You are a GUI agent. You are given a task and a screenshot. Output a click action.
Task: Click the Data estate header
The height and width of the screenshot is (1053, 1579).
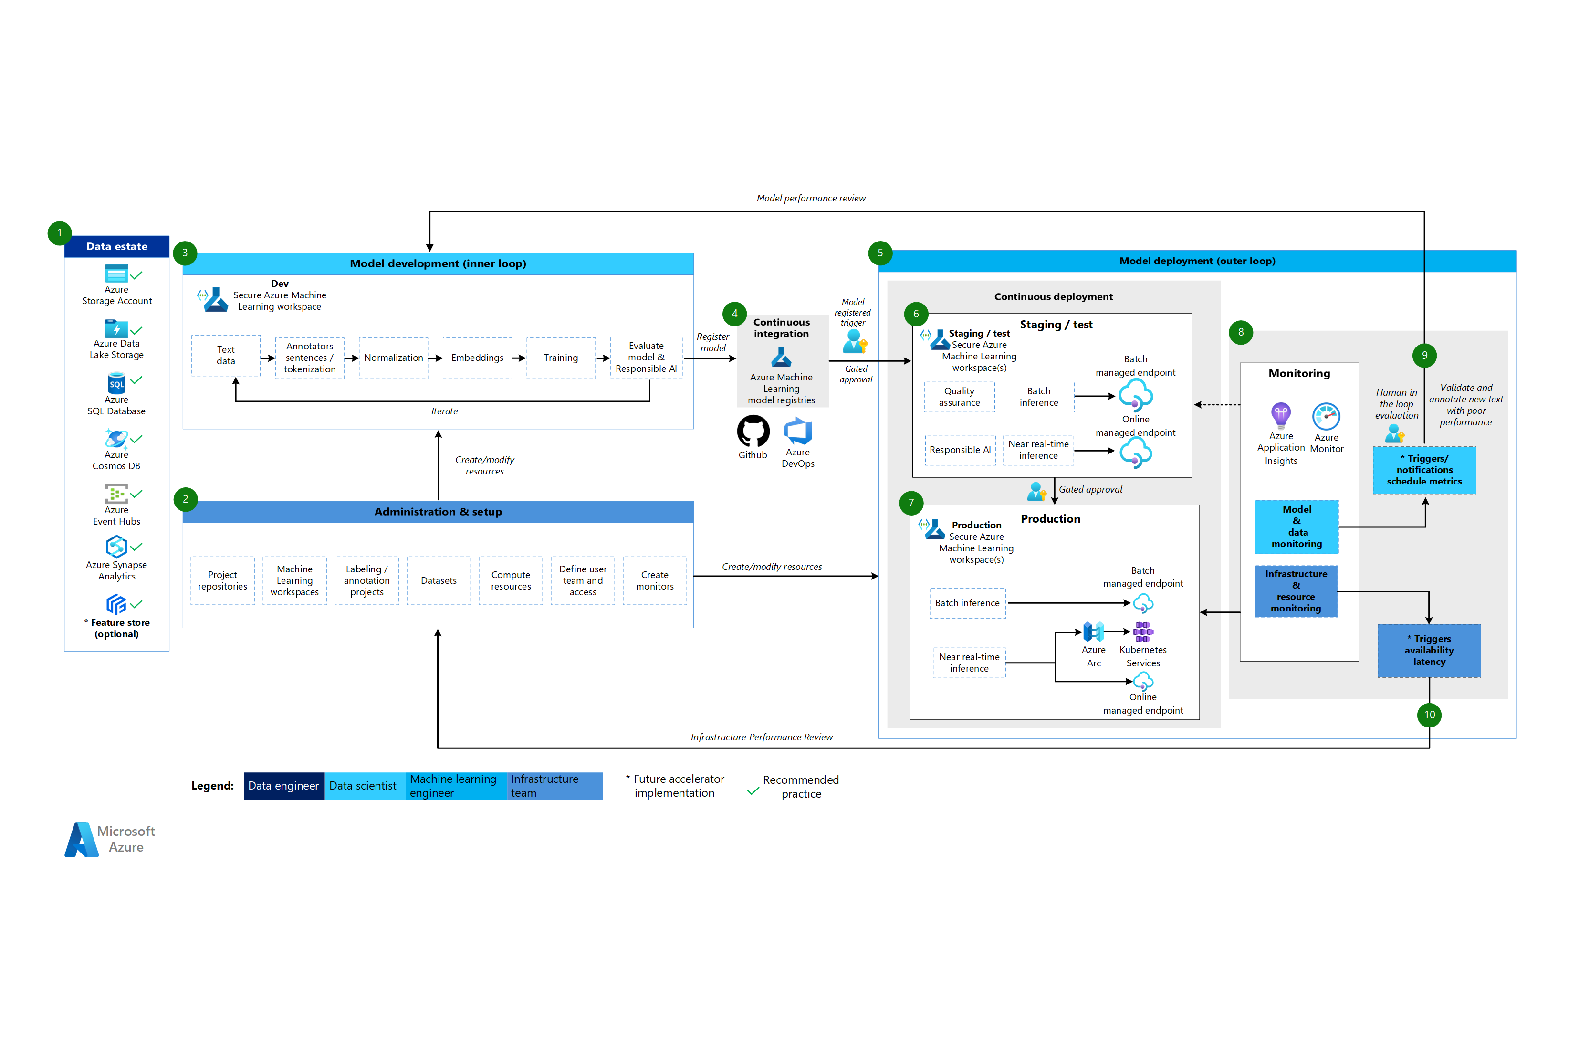coord(117,246)
